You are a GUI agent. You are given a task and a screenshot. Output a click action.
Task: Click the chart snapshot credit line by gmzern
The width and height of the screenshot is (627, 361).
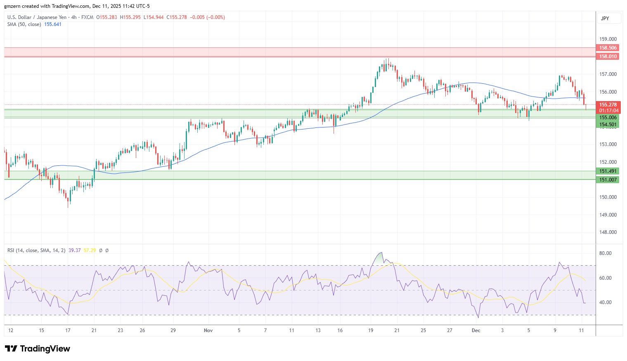[x=77, y=6]
